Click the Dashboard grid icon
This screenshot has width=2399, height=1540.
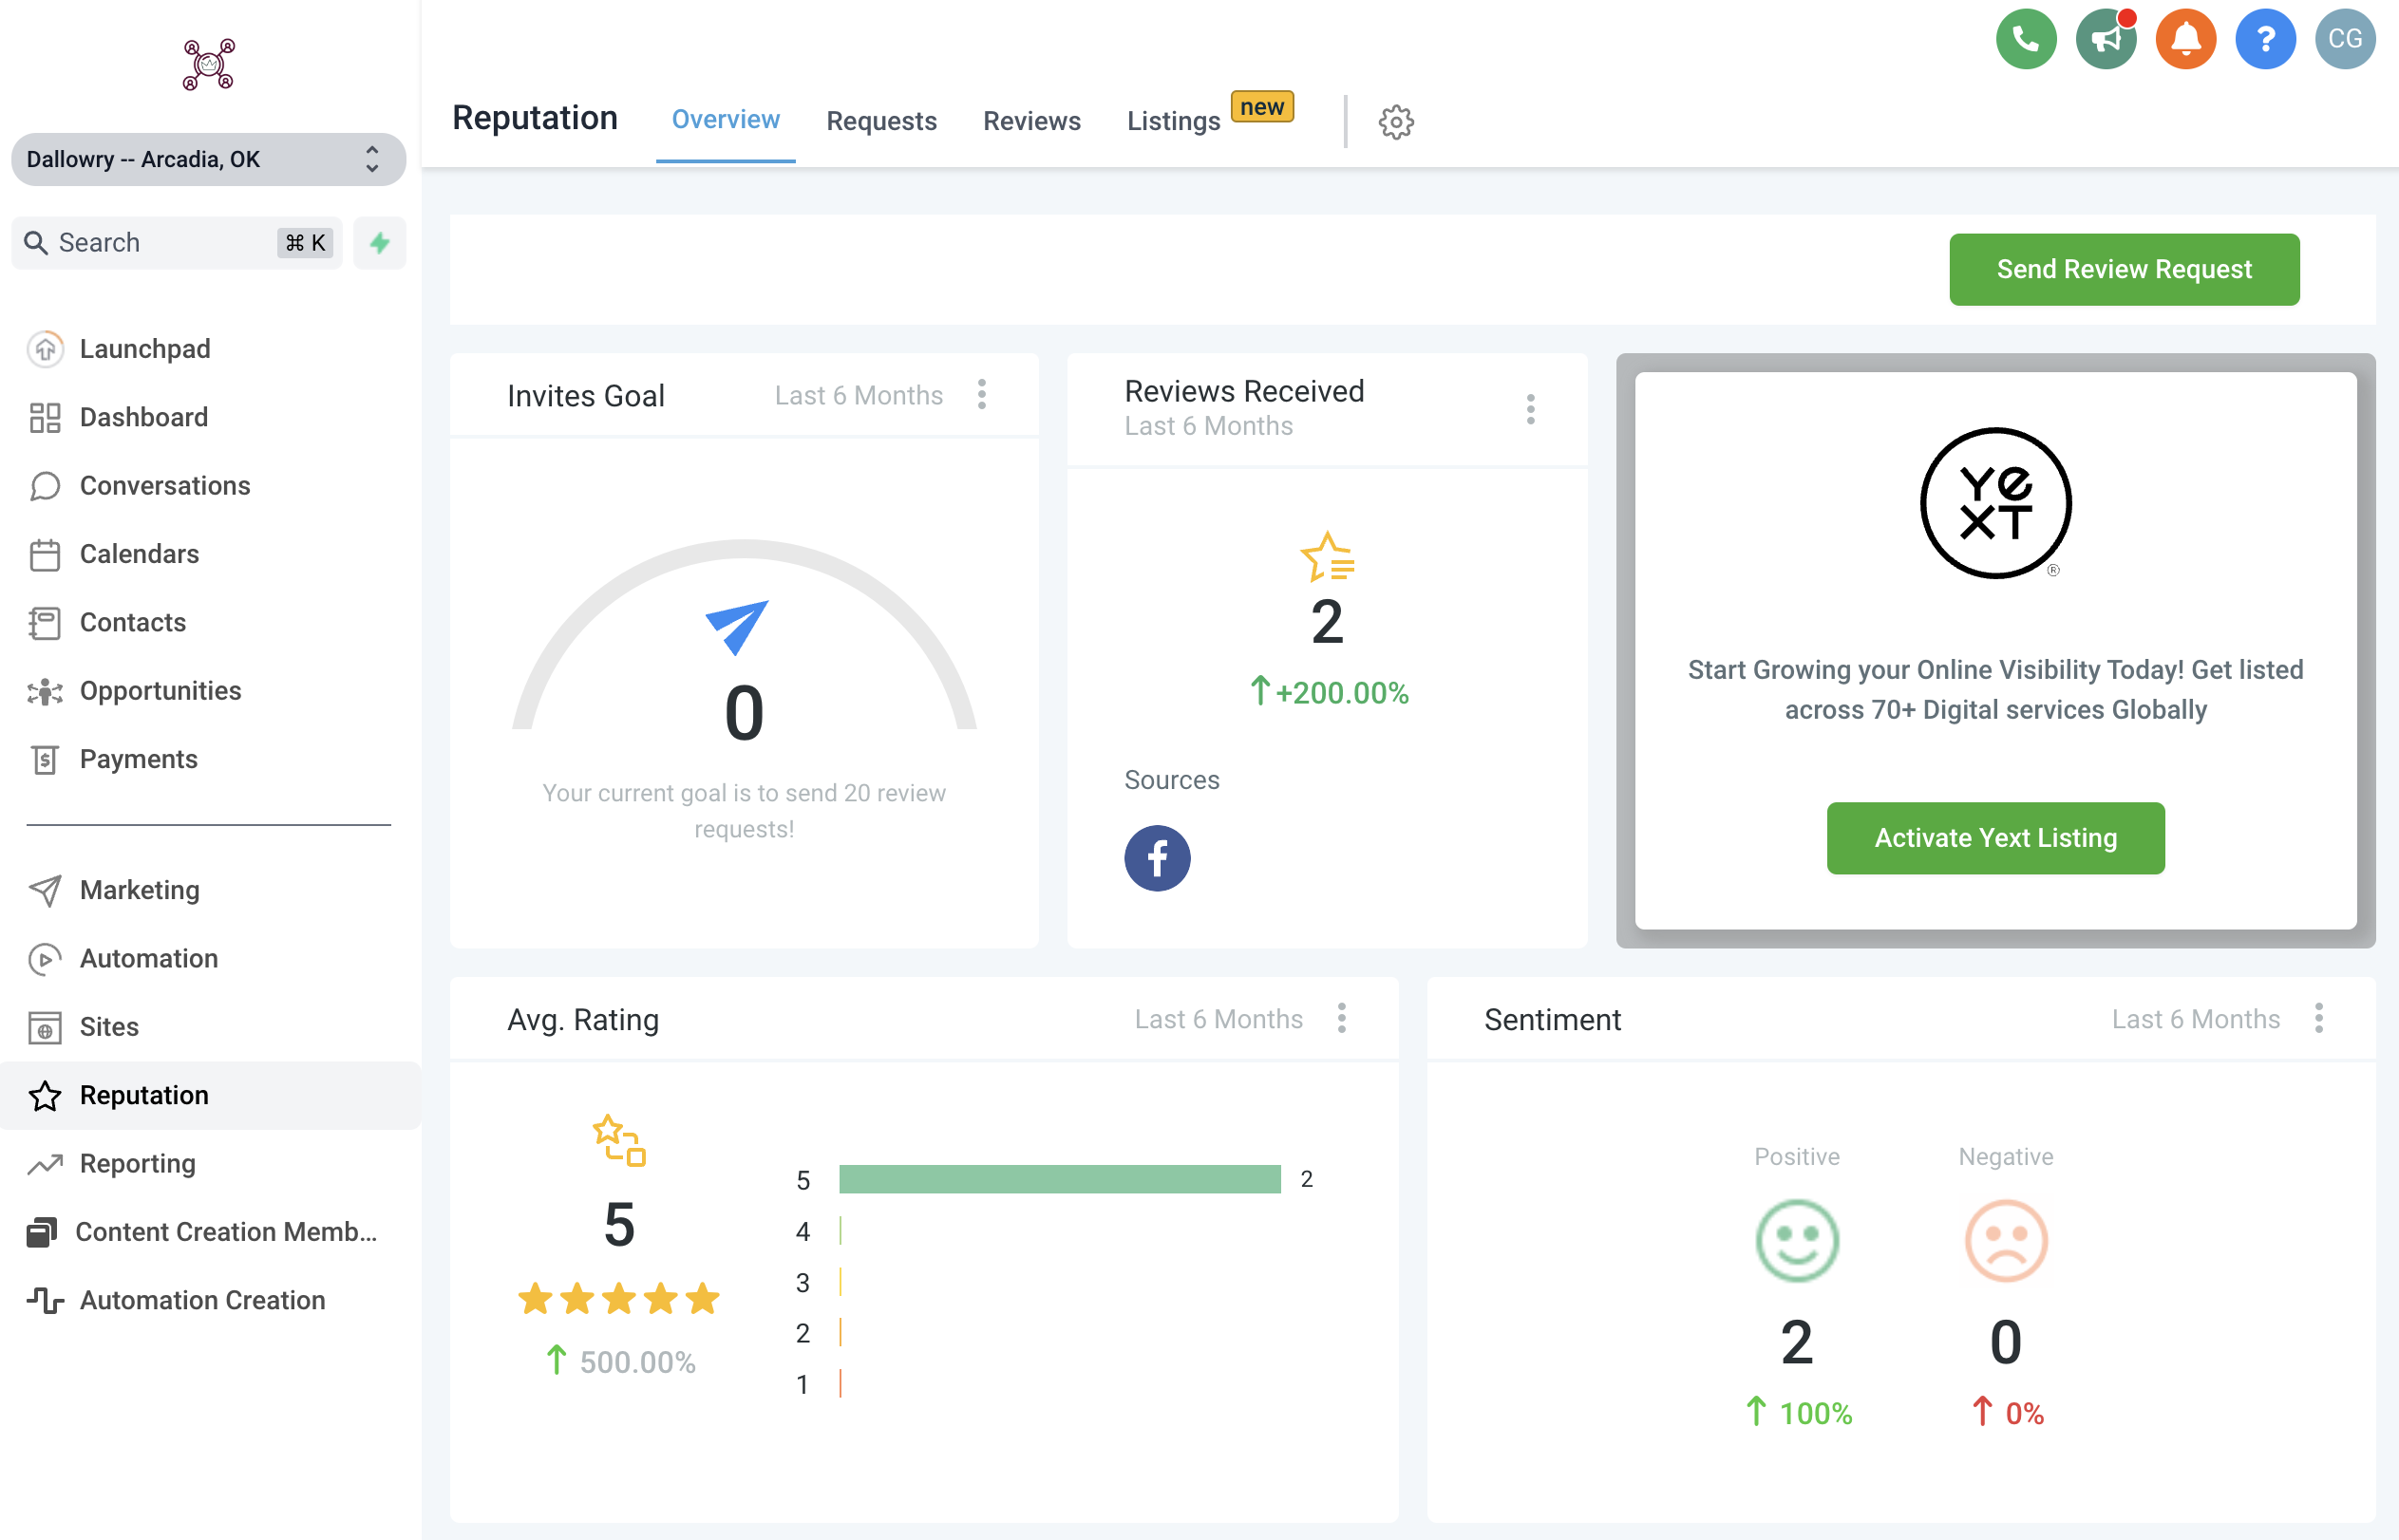coord(45,417)
